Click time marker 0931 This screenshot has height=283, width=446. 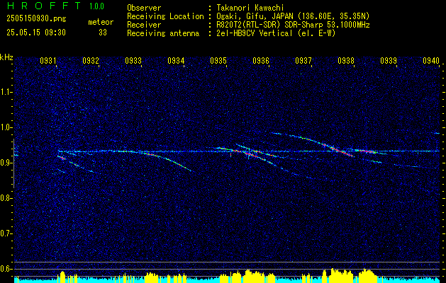pos(48,61)
